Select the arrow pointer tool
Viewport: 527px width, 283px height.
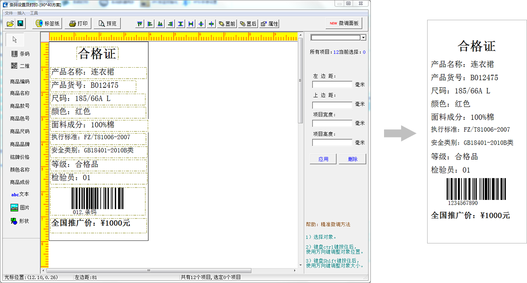(14, 39)
